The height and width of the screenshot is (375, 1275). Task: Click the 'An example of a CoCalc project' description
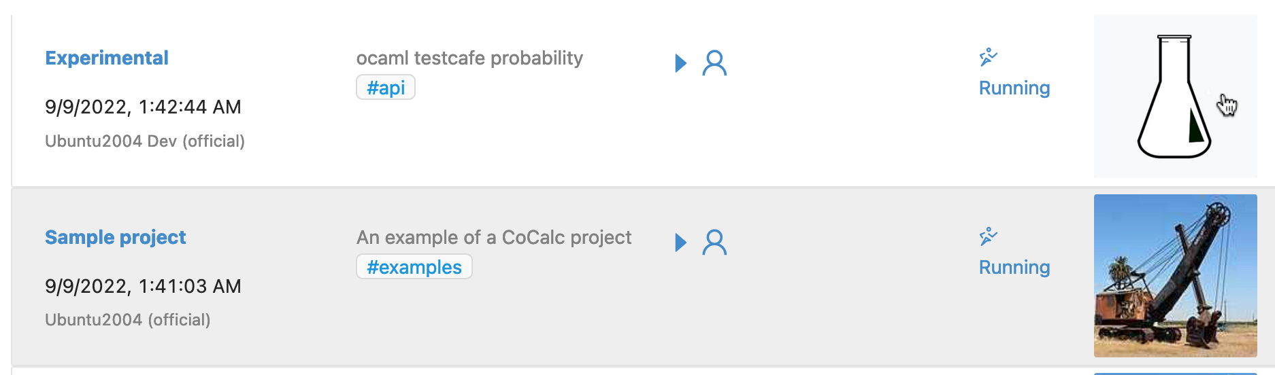(494, 238)
